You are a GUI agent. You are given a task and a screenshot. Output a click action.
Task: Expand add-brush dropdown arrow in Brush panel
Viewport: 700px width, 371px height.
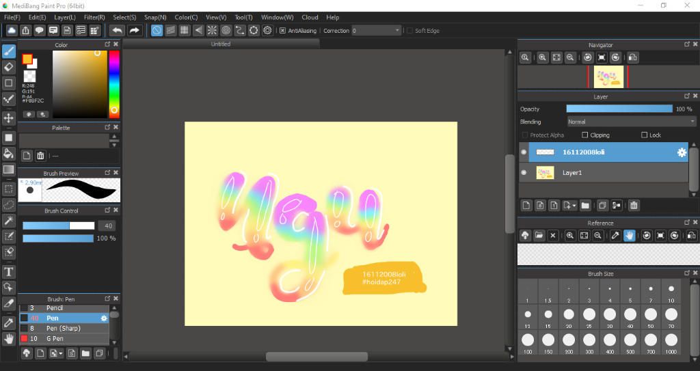tap(61, 354)
